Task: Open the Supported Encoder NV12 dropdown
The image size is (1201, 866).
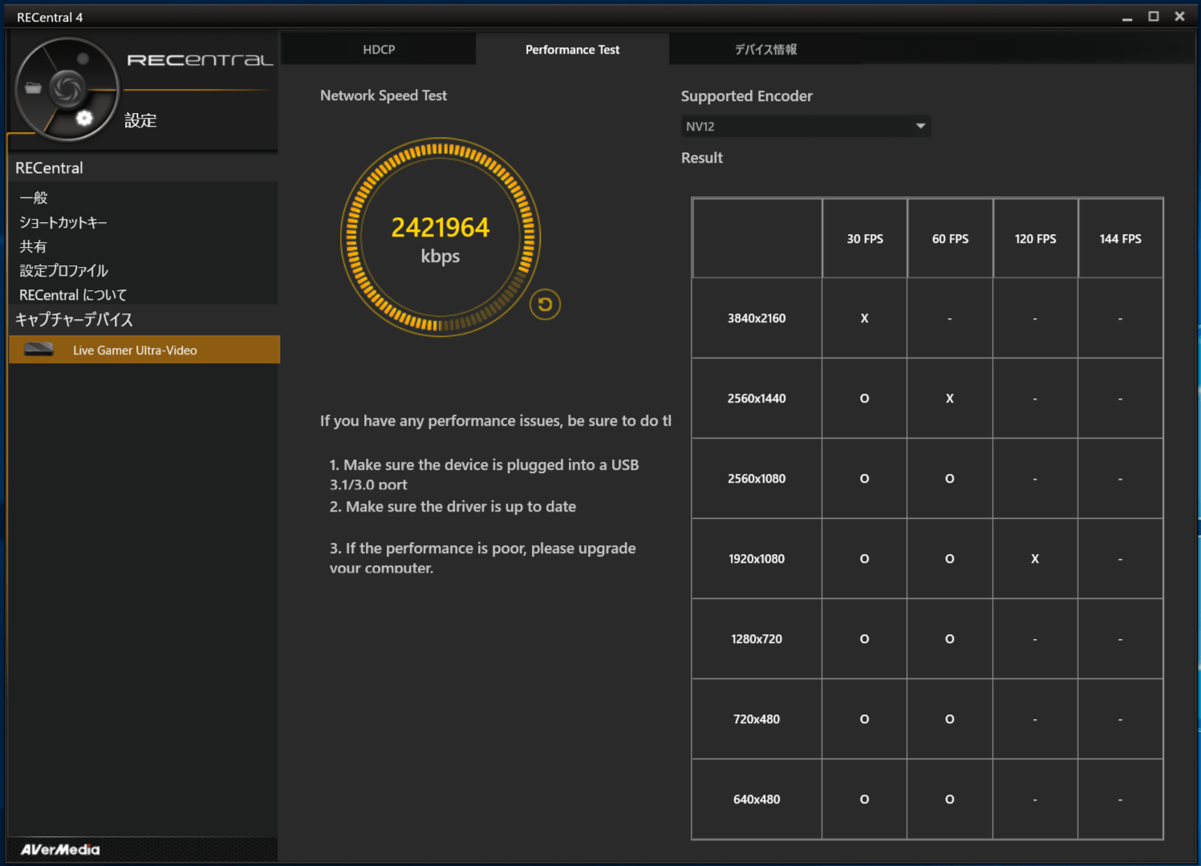Action: coord(805,126)
